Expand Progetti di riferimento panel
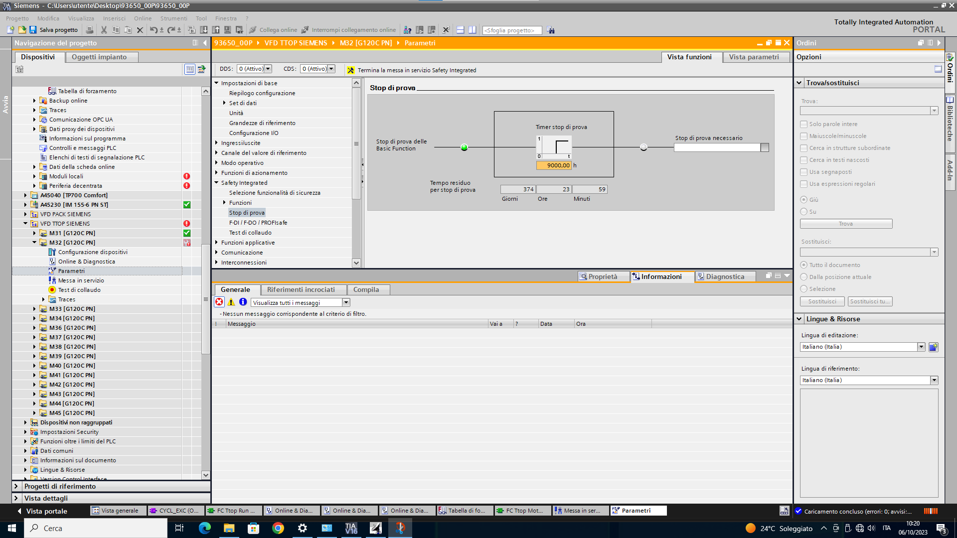The width and height of the screenshot is (957, 538). [16, 486]
